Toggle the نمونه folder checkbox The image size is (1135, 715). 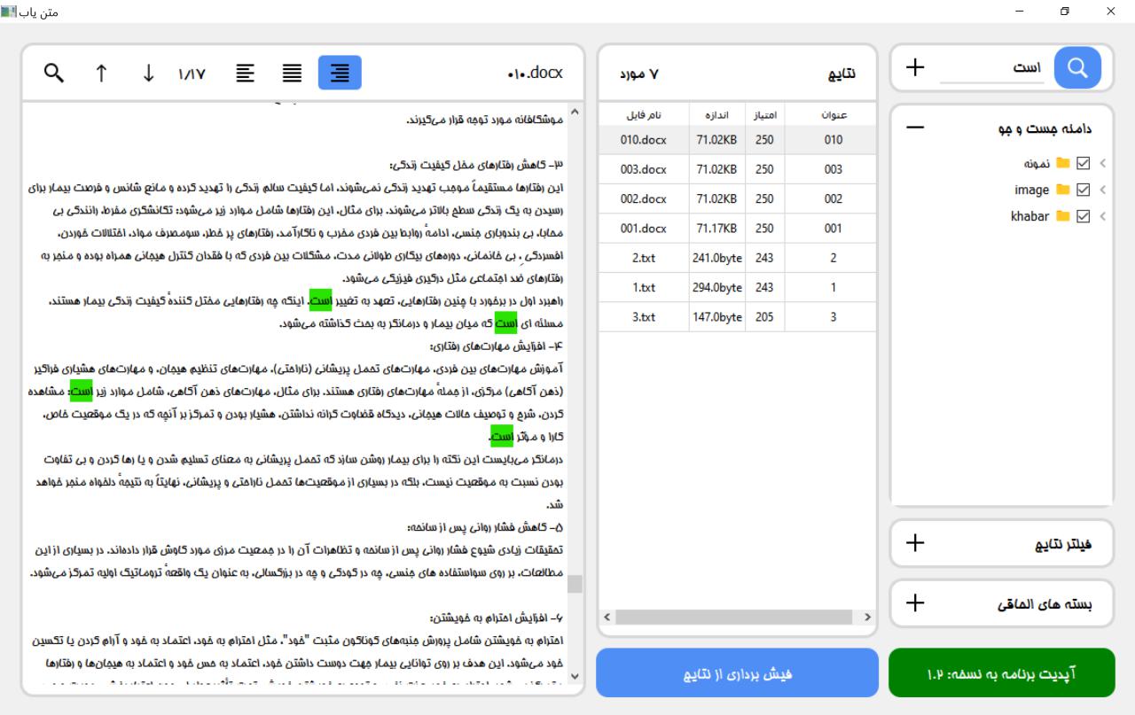[x=1082, y=163]
